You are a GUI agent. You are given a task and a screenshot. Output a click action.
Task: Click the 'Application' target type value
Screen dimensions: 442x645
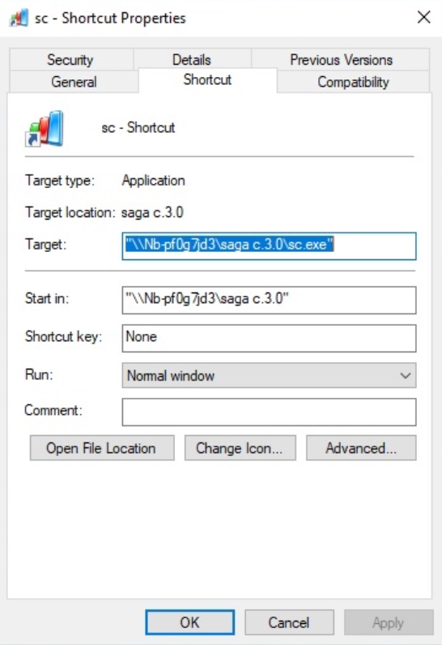[153, 181]
